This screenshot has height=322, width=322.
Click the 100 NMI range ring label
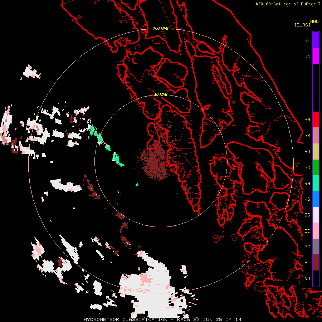(x=161, y=28)
